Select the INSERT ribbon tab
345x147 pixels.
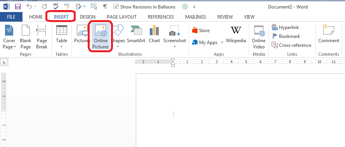(x=61, y=17)
